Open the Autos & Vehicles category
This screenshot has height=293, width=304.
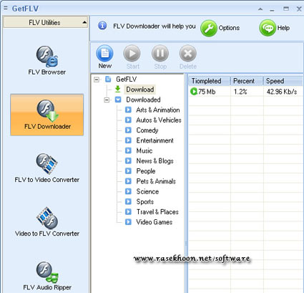pyautogui.click(x=159, y=120)
